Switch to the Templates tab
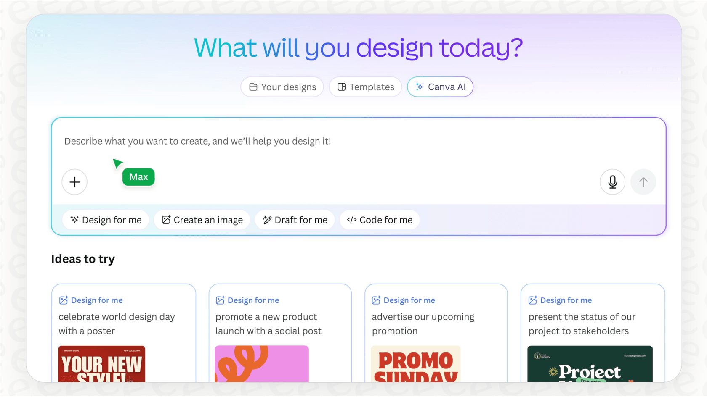Viewport: 707px width, 397px height. (x=365, y=87)
